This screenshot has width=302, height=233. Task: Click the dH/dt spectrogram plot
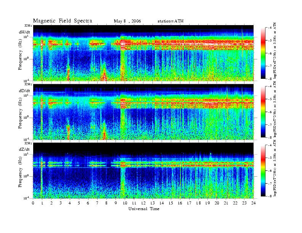(x=143, y=53)
